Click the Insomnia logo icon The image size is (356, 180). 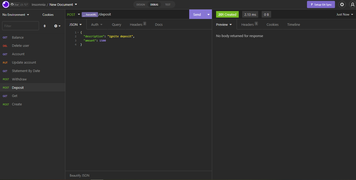tap(6, 4)
